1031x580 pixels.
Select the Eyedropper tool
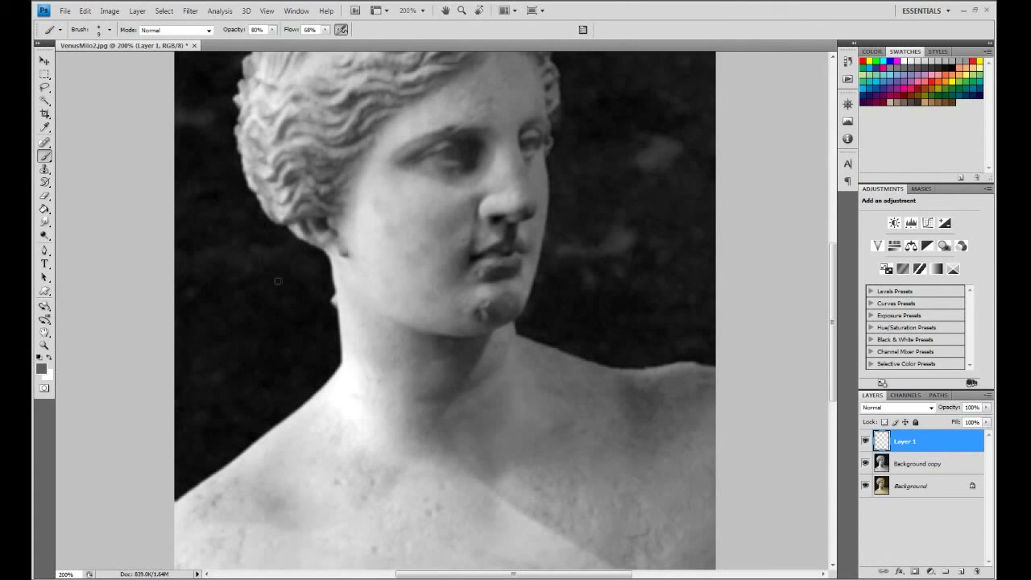point(44,127)
